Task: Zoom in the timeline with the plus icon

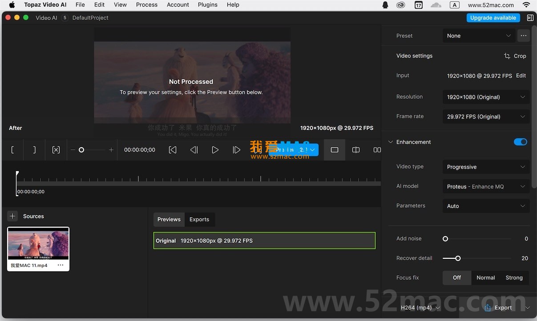Action: (111, 150)
